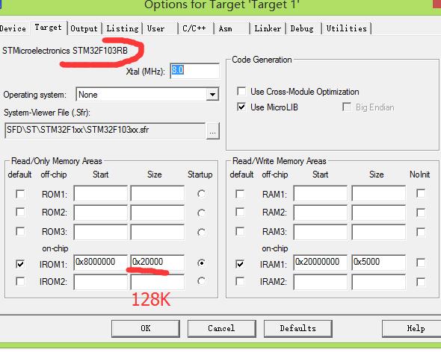Click the IRAM1 Start field 0x20000000
Viewport: 441px width, 352px height.
coord(321,263)
